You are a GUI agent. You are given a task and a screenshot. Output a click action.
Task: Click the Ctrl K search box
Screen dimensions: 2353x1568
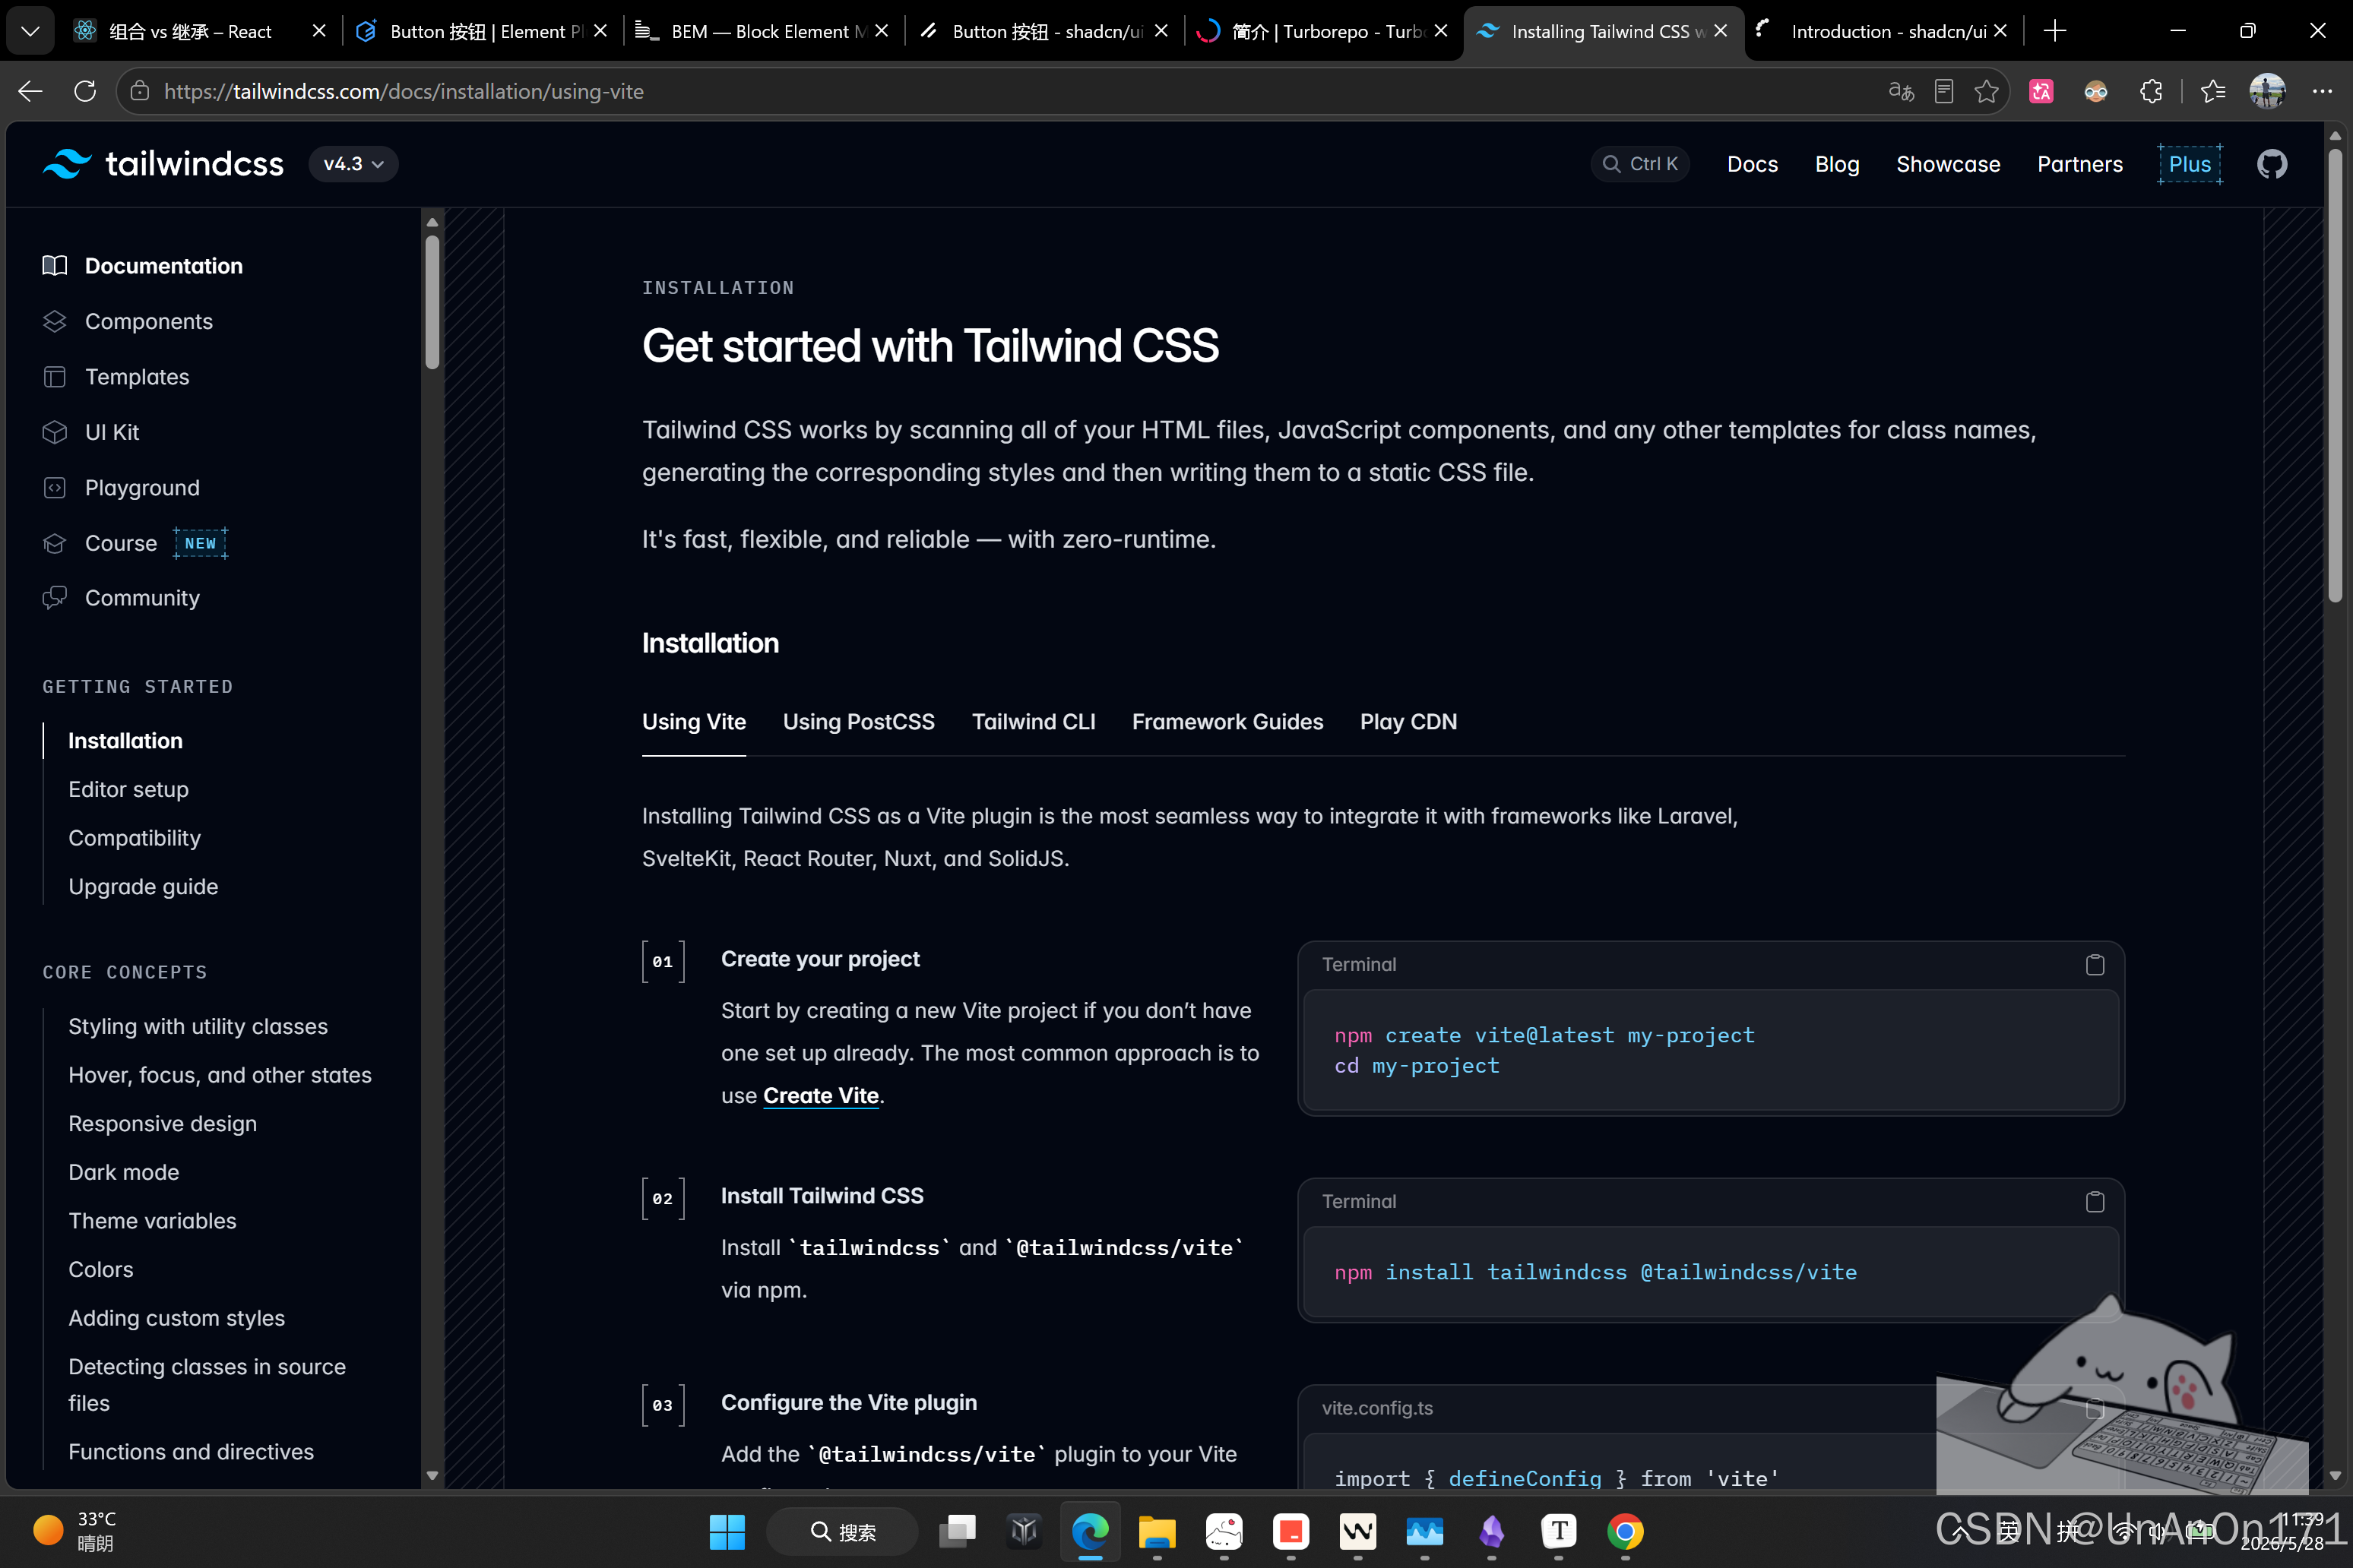[x=1639, y=164]
